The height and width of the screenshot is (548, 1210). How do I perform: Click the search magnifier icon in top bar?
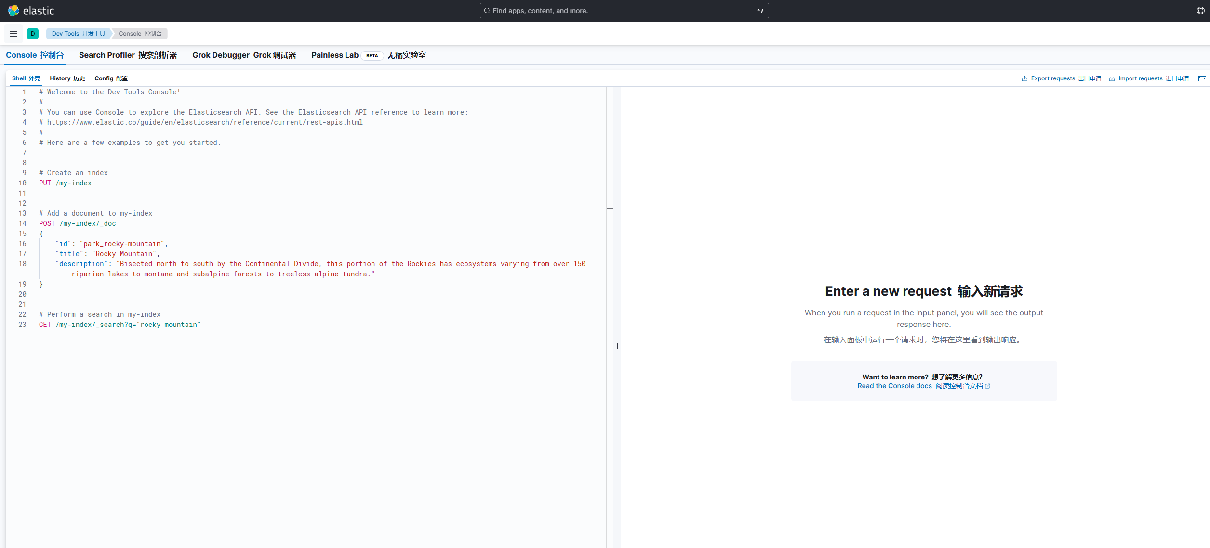487,11
